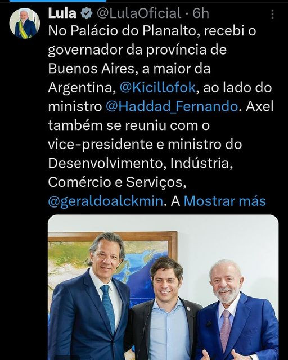The height and width of the screenshot is (360, 288).
Task: Open Lula's profile picture avatar
Action: pyautogui.click(x=25, y=23)
